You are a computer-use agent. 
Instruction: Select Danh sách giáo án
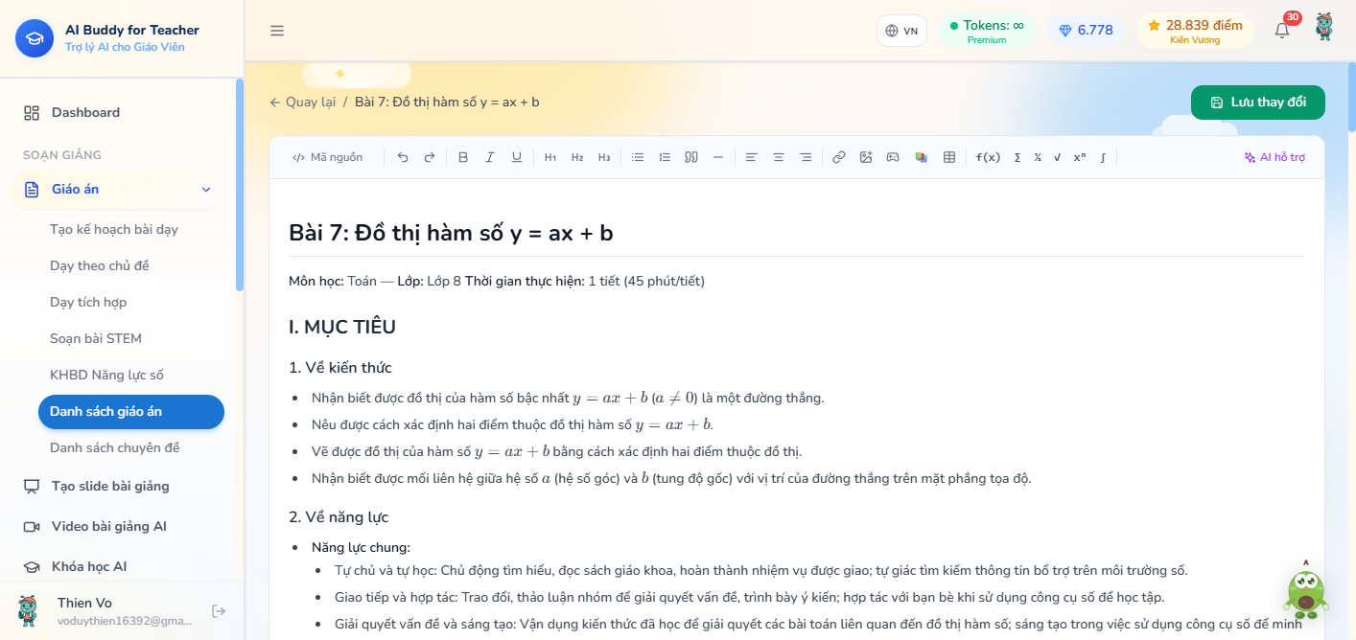(131, 411)
